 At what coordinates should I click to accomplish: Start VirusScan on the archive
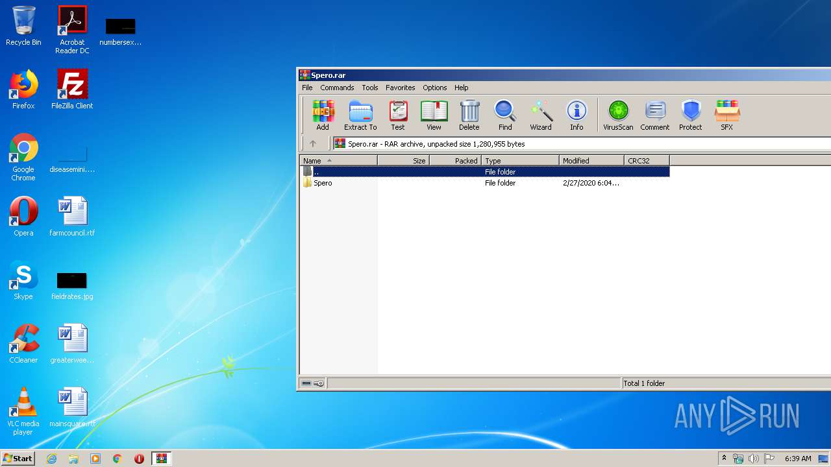(x=618, y=115)
